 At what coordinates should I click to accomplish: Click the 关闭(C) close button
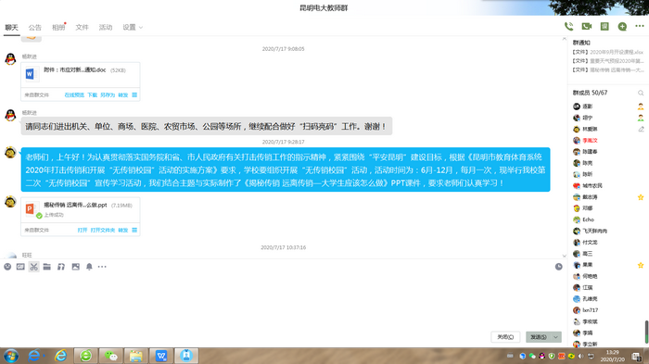[505, 337]
